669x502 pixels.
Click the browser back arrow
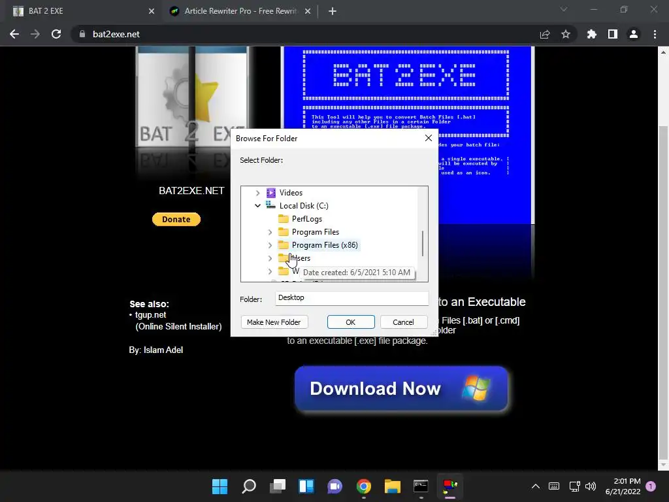click(x=14, y=34)
